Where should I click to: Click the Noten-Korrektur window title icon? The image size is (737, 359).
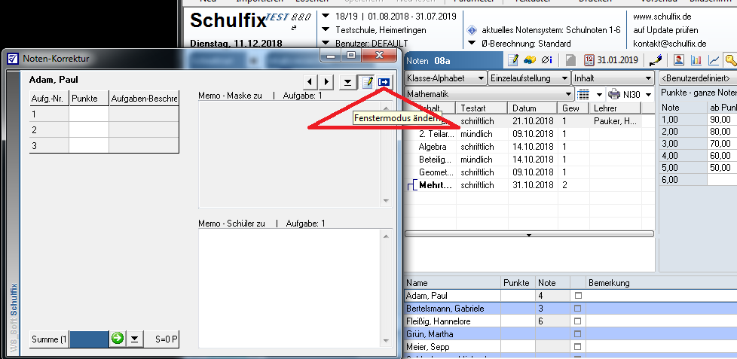13,59
